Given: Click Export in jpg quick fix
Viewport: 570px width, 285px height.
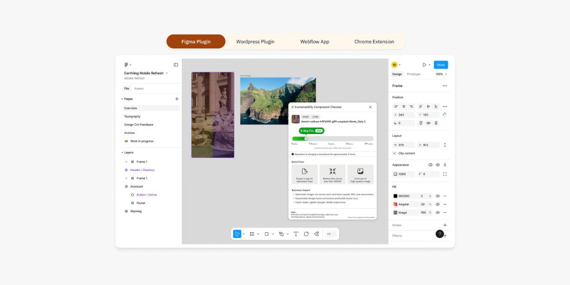Looking at the screenshot, I should point(304,174).
